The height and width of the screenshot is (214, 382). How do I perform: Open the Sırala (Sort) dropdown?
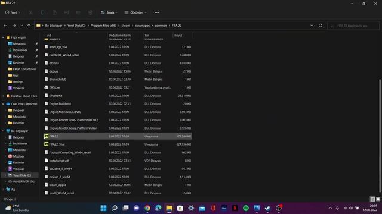coord(109,12)
